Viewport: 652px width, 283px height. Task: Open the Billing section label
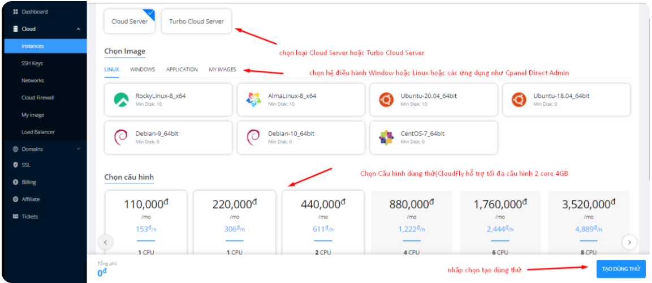coord(29,182)
